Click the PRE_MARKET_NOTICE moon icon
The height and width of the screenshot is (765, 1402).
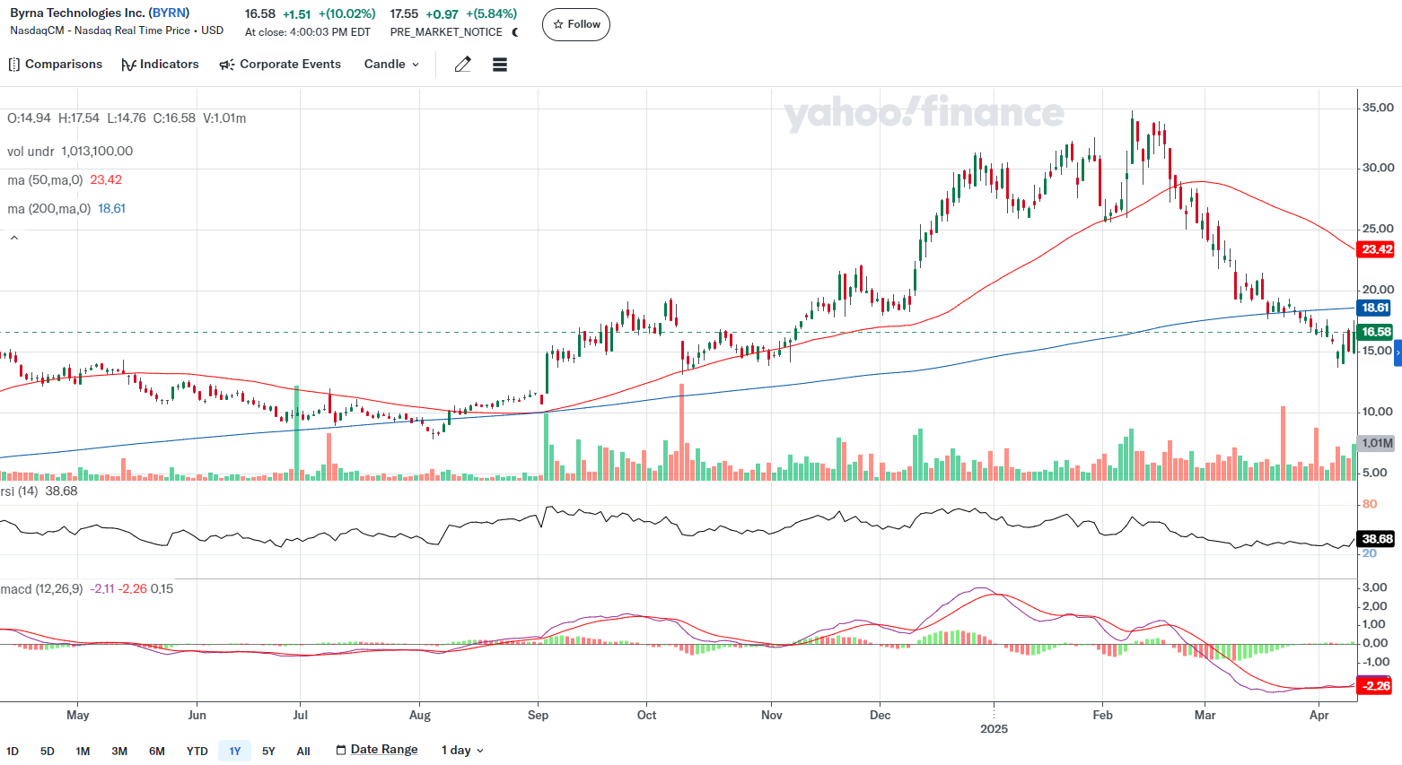pos(515,32)
